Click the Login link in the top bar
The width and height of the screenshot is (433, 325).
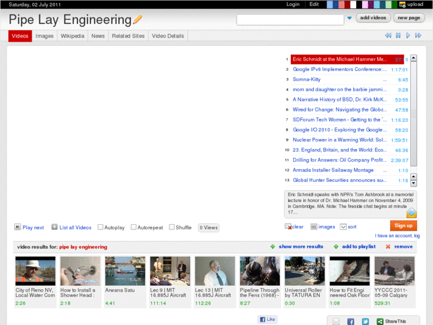pyautogui.click(x=293, y=4)
